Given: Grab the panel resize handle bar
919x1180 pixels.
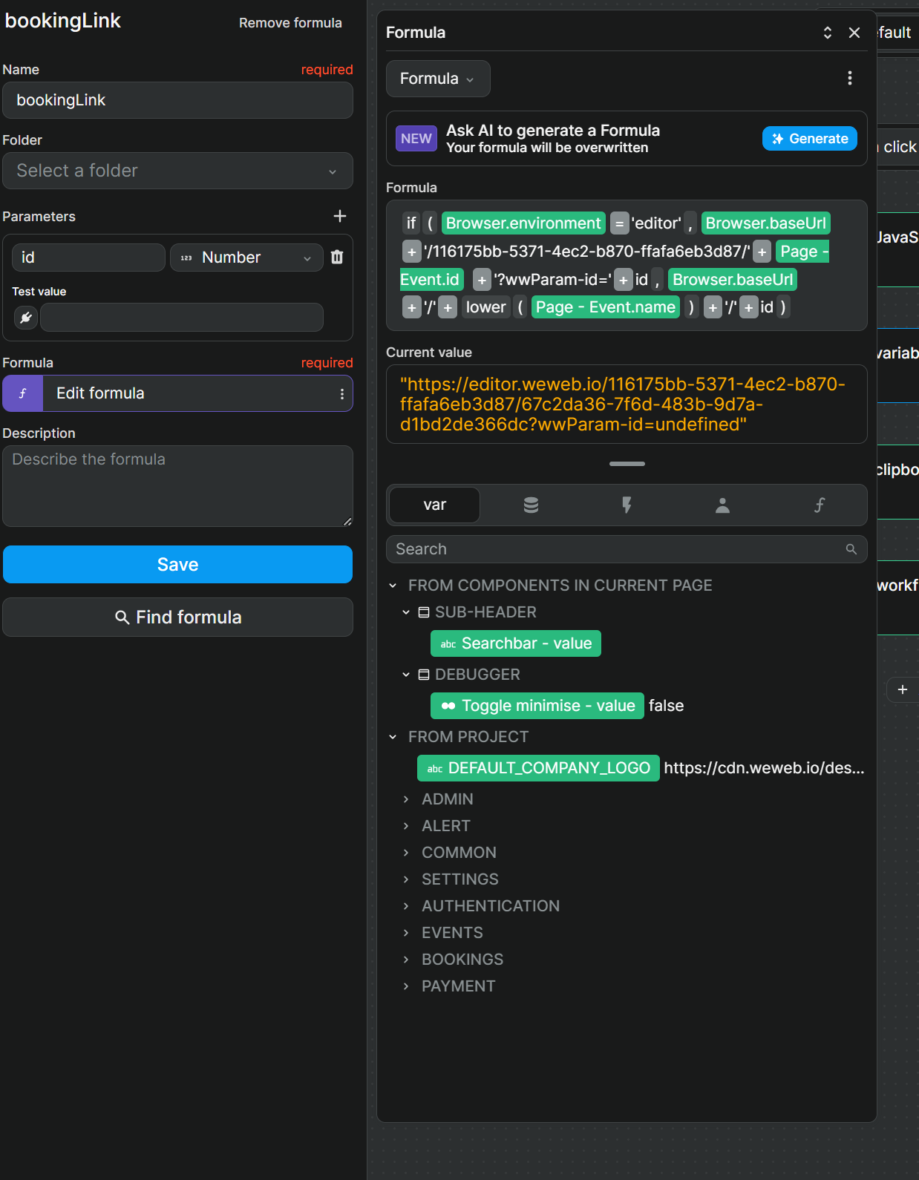Looking at the screenshot, I should coord(627,464).
